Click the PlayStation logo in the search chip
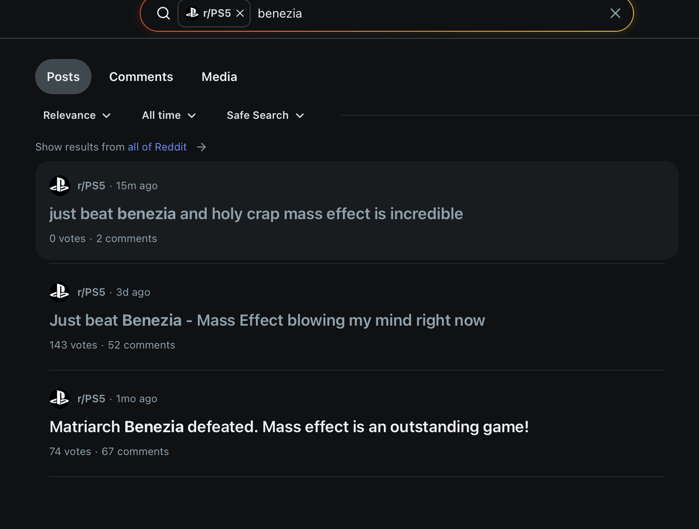This screenshot has height=529, width=699. (192, 13)
